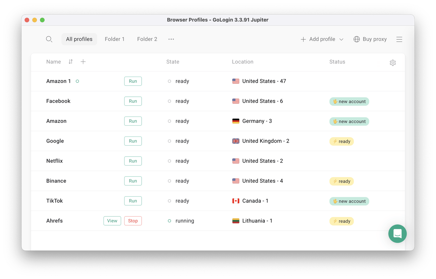Click TikTok's new account status tag
The width and height of the screenshot is (436, 279).
tap(349, 201)
